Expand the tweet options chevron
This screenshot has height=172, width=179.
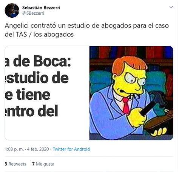171,7
